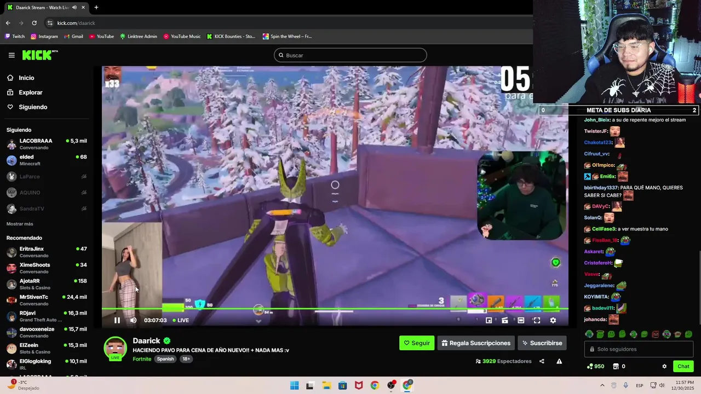Click the KICK logo
This screenshot has width=701, height=394.
[39, 55]
